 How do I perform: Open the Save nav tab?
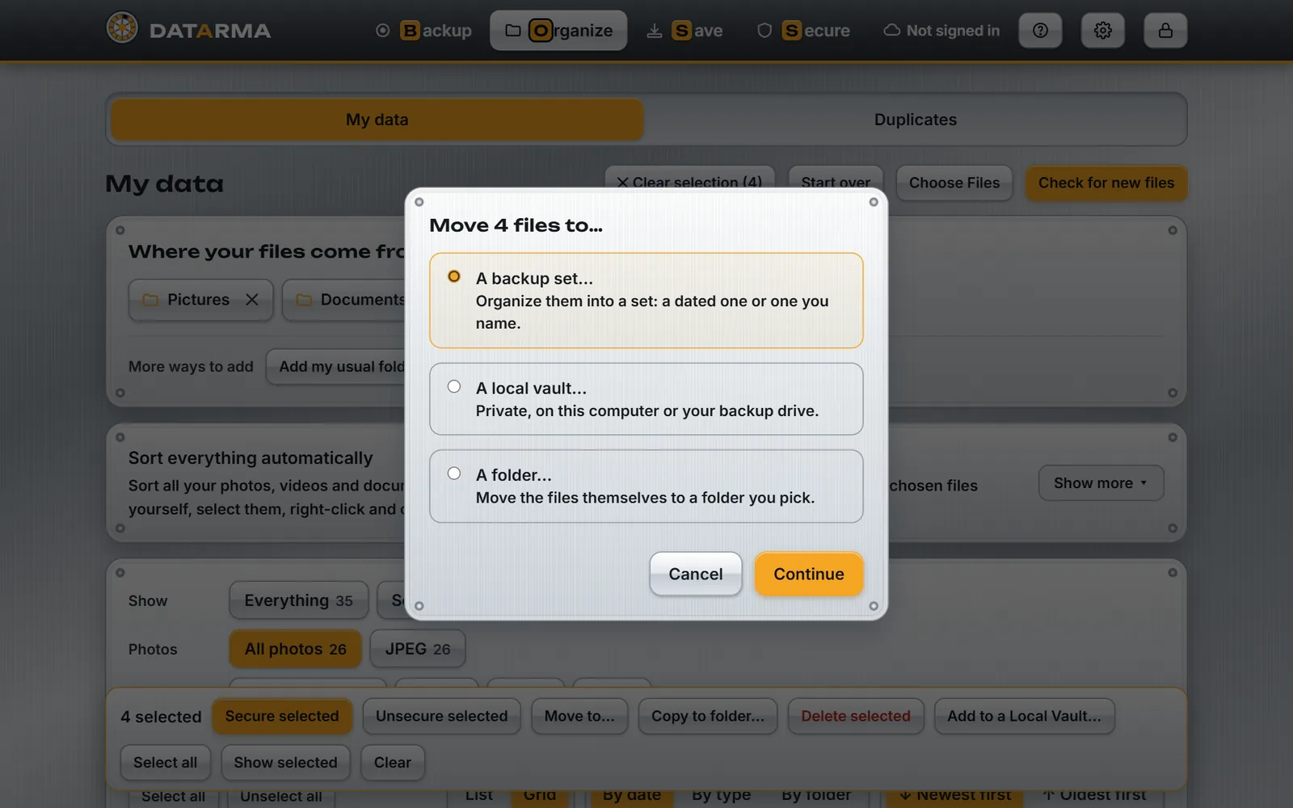click(684, 31)
